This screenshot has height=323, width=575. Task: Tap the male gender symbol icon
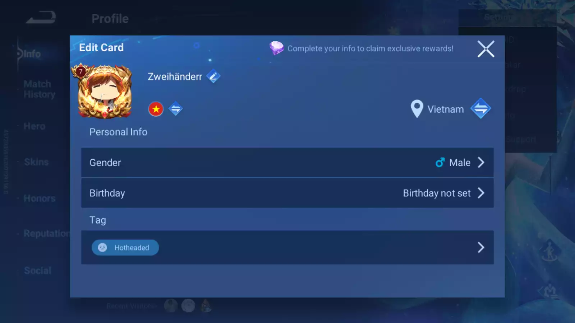[440, 163]
